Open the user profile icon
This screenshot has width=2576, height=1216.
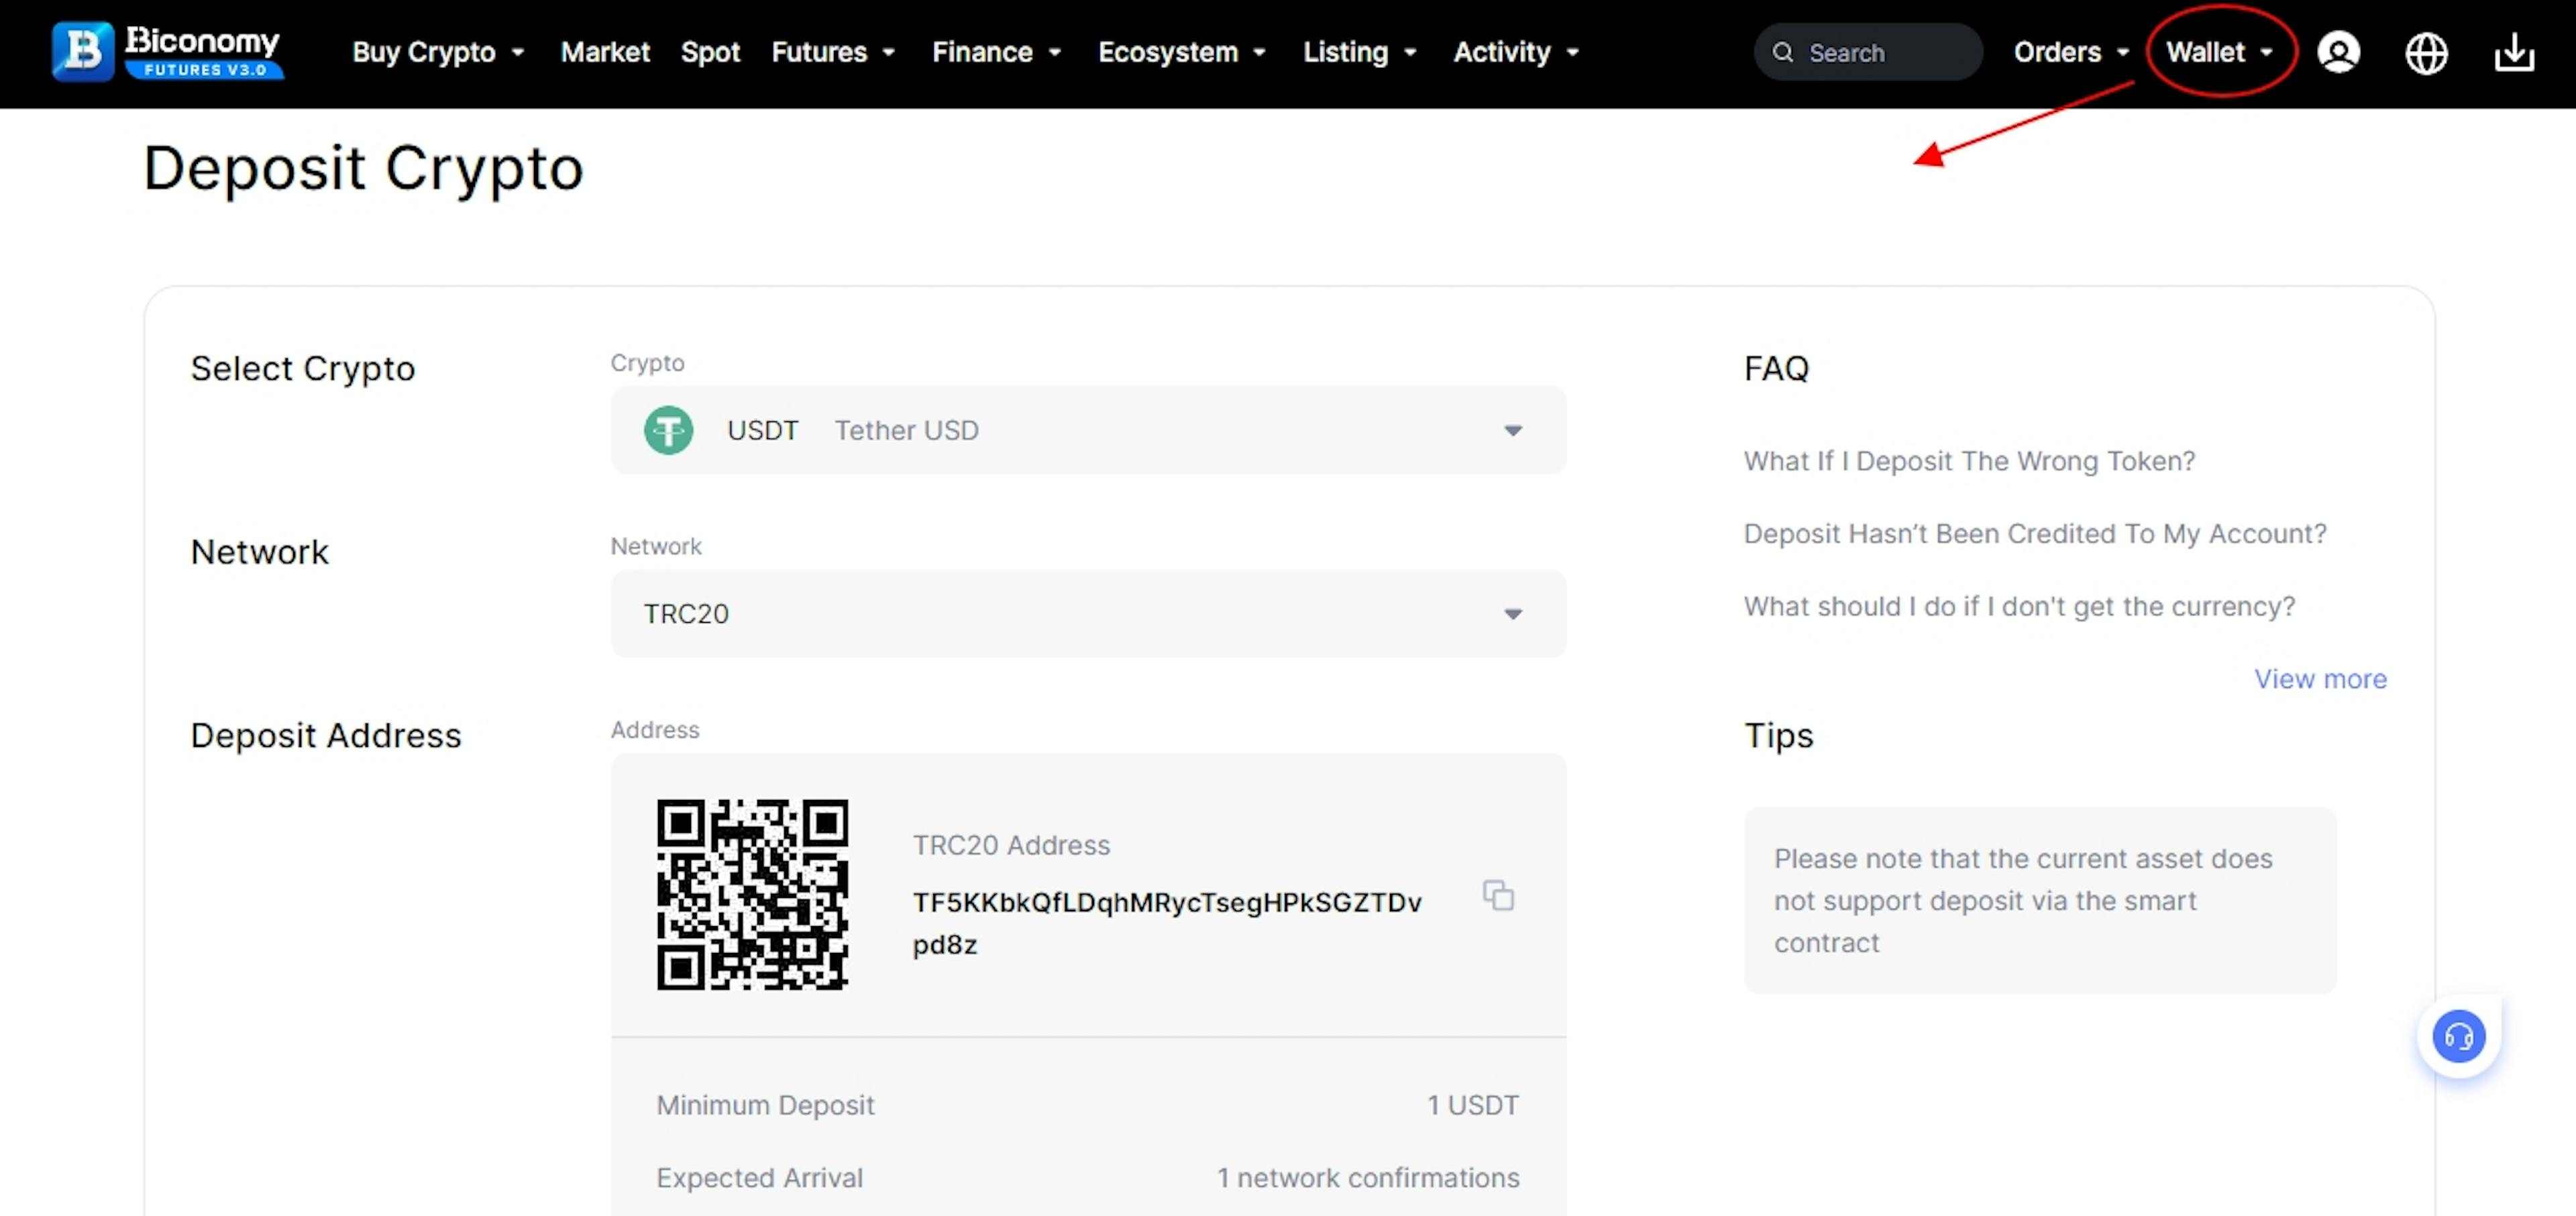(x=2338, y=52)
